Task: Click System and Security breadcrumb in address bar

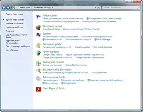Action: [42, 8]
